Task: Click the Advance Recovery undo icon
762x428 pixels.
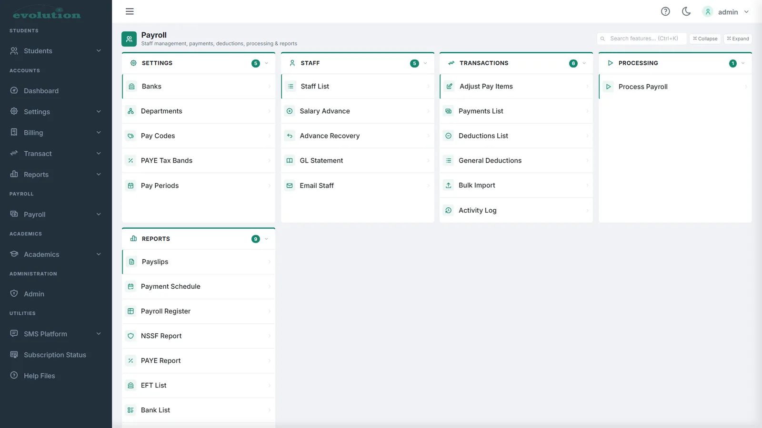Action: 290,136
